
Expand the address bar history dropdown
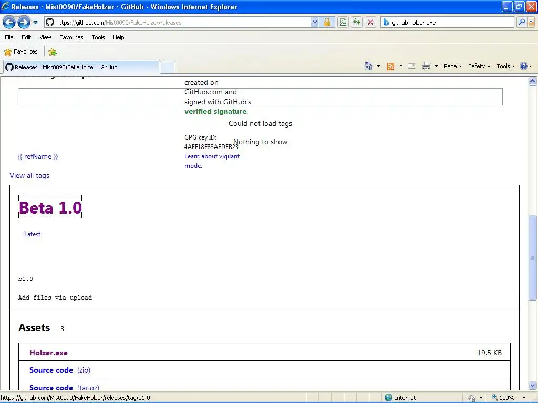coord(315,23)
